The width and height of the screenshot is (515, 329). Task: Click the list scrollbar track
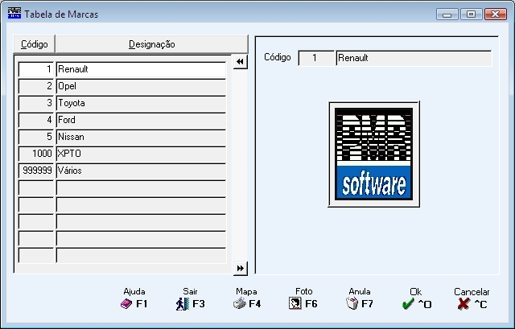point(240,165)
